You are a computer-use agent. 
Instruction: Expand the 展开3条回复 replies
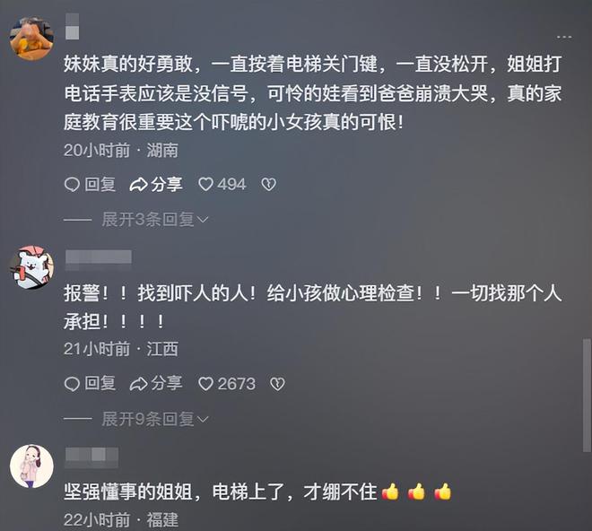(155, 220)
